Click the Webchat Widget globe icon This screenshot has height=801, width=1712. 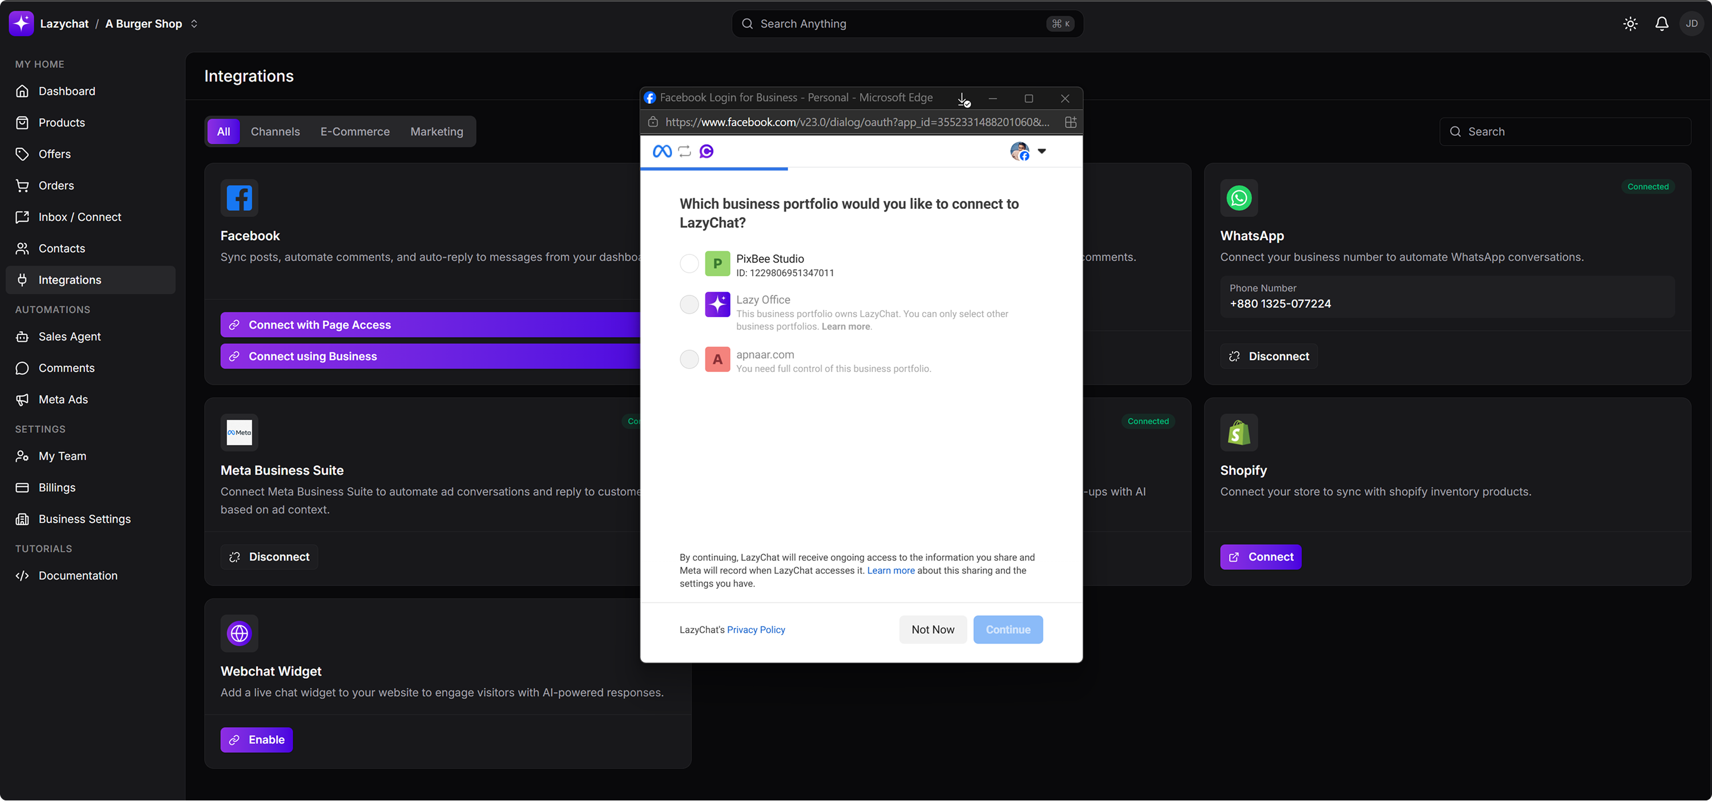coord(239,633)
